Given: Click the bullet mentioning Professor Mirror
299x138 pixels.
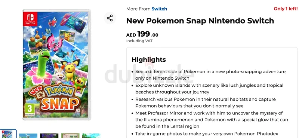Looking at the screenshot, I should pos(210,120).
